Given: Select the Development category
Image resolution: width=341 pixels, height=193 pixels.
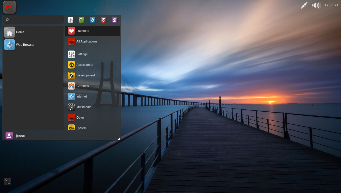Looking at the screenshot, I should pyautogui.click(x=93, y=75).
